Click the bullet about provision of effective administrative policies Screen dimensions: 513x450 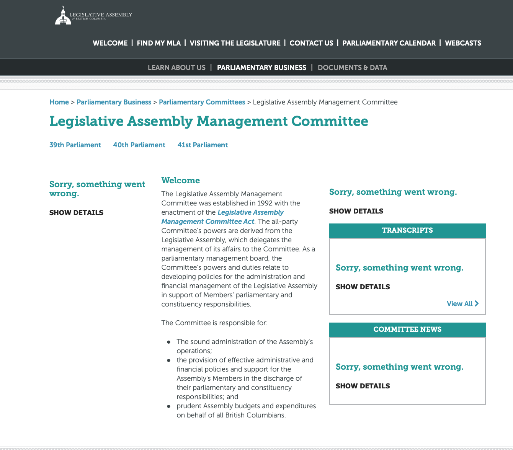point(245,378)
